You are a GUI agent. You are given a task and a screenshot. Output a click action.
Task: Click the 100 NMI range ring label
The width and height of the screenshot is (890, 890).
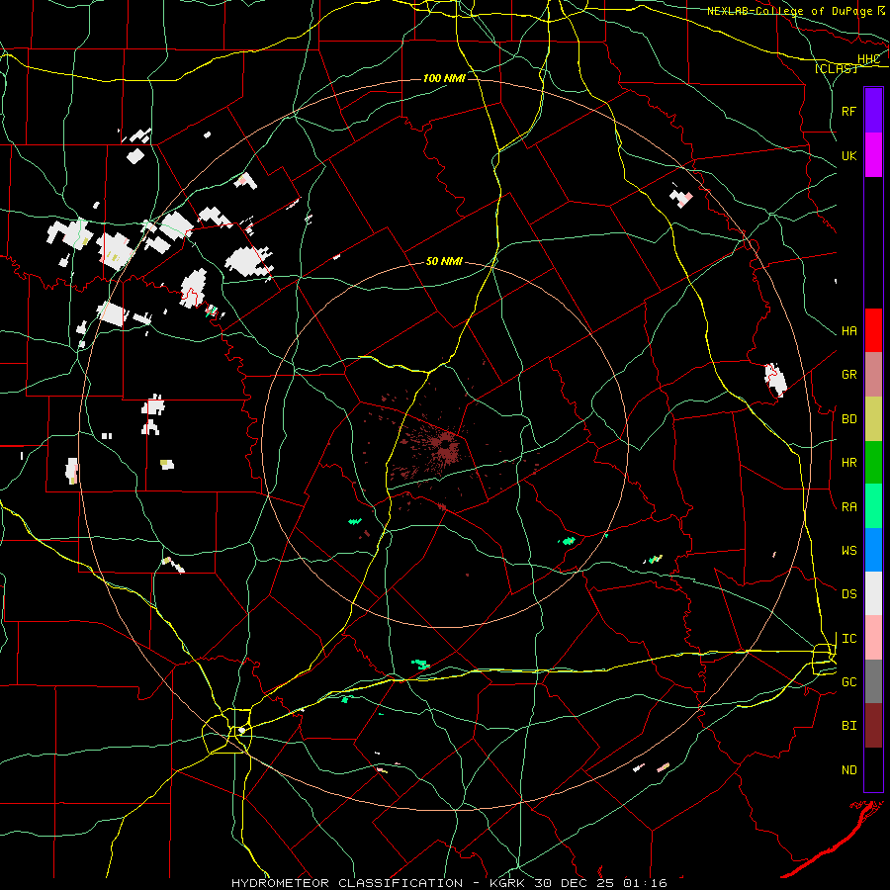pyautogui.click(x=444, y=78)
